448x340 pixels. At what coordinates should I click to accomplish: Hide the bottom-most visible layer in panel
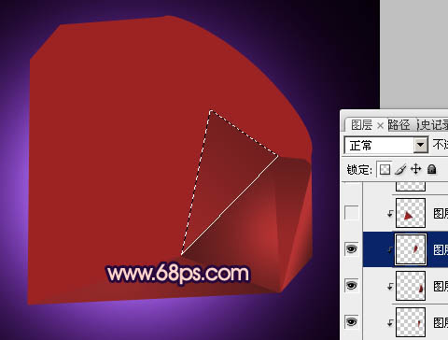[x=351, y=321]
